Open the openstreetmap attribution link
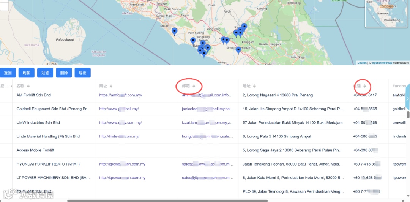The height and width of the screenshot is (202, 410). (382, 63)
